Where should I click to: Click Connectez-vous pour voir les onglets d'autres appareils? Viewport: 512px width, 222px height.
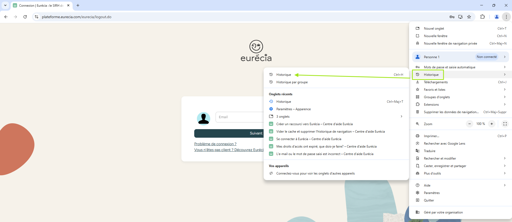(336, 173)
